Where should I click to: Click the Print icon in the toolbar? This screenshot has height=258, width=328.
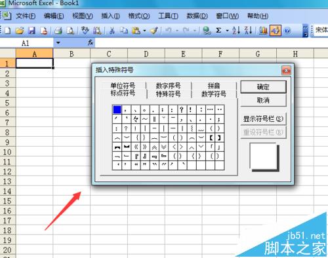58,31
